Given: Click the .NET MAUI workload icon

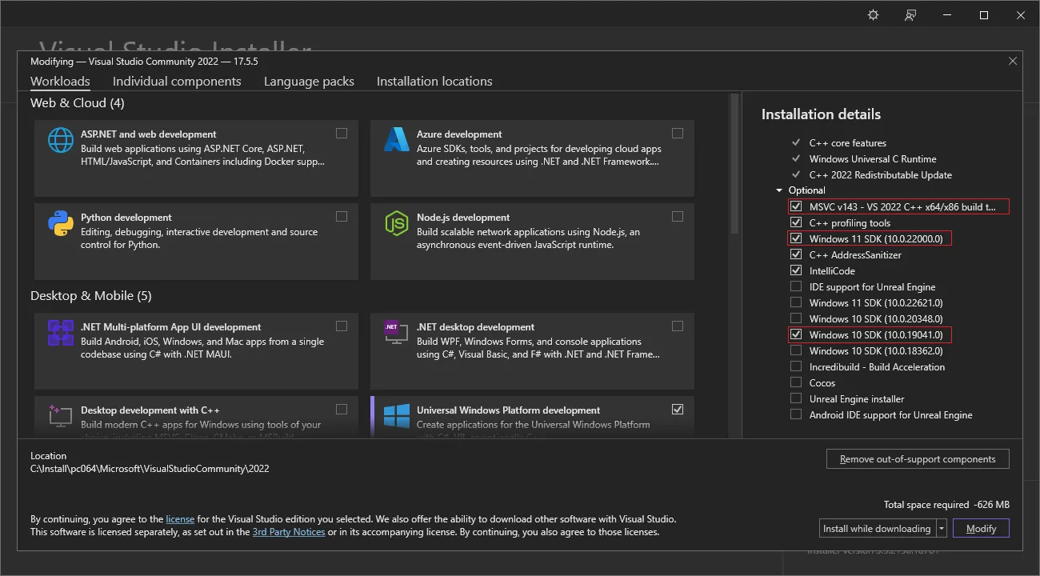Looking at the screenshot, I should (x=61, y=333).
